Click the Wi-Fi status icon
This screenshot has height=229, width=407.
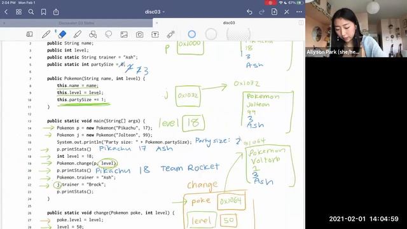coord(280,3)
